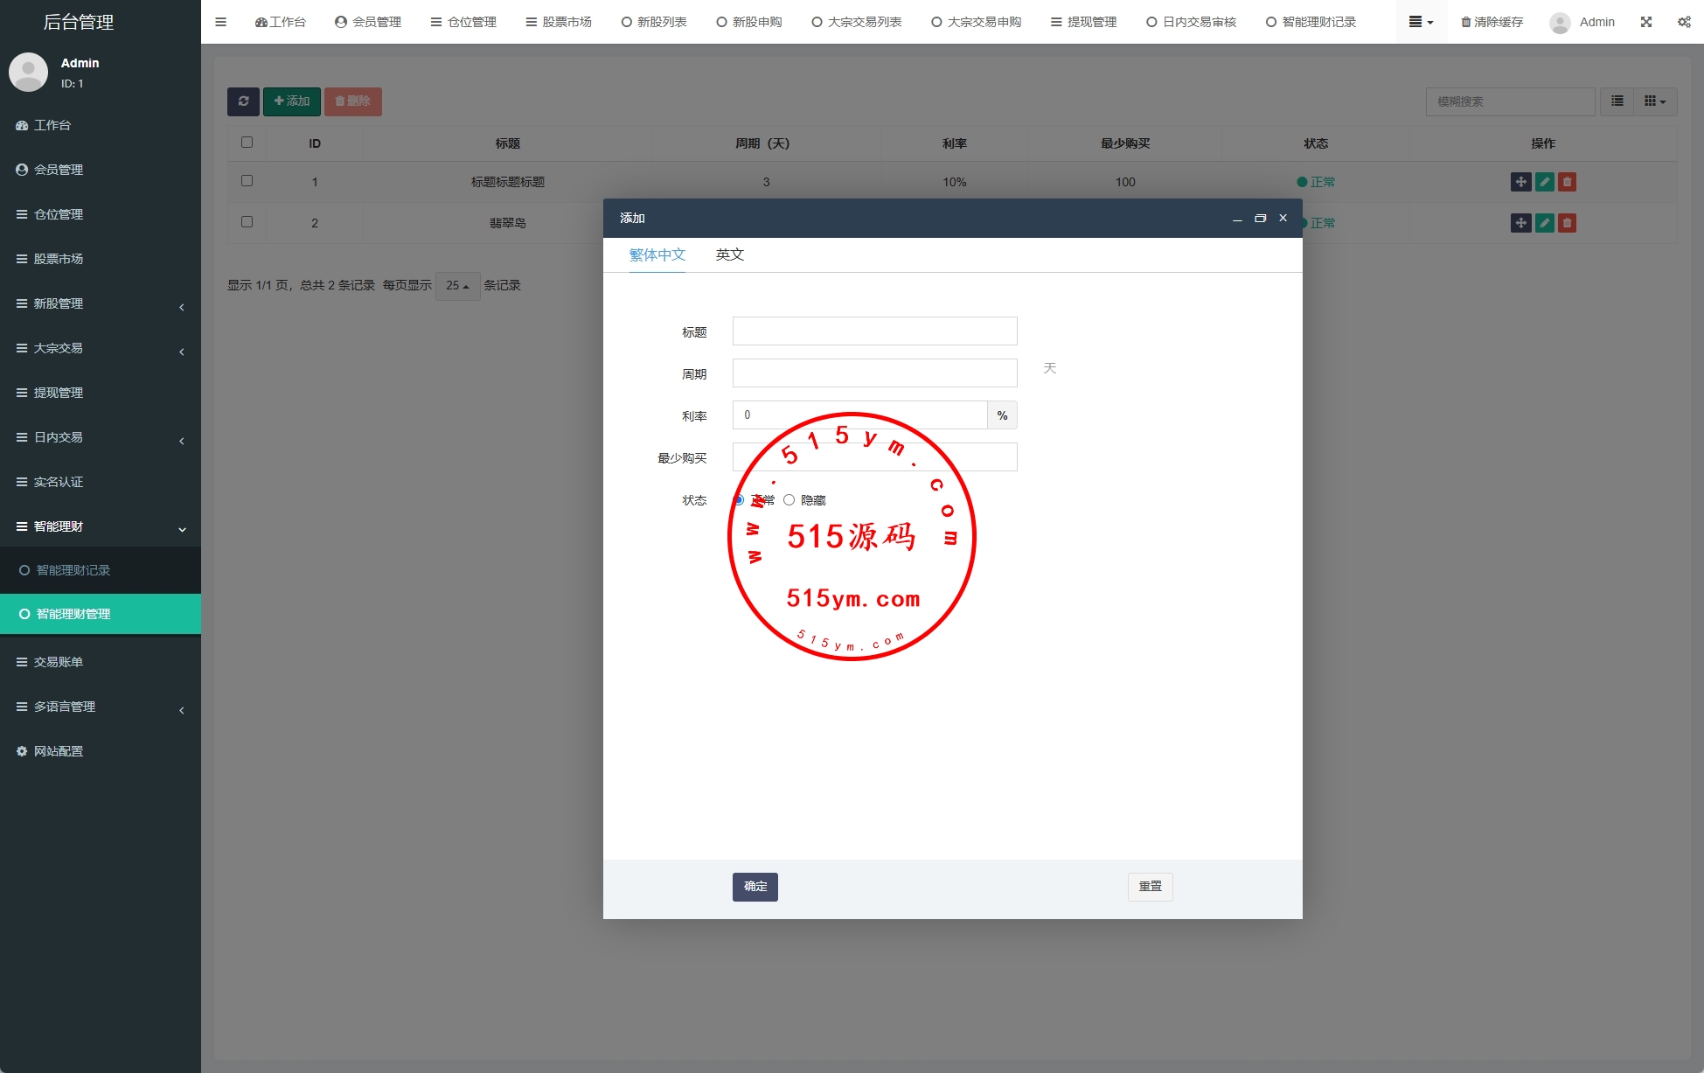Screen dimensions: 1704x1073
Task: Maximize the 添加 dialog window
Action: (x=1260, y=219)
